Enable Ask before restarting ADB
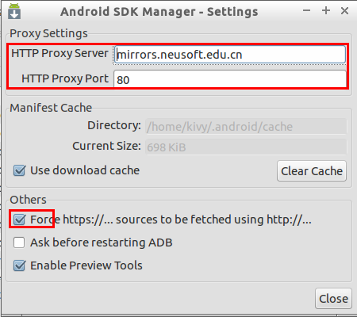The image size is (357, 317). [x=19, y=243]
